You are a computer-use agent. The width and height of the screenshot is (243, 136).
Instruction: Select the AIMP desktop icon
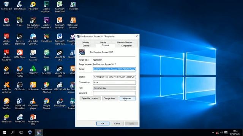(6, 70)
